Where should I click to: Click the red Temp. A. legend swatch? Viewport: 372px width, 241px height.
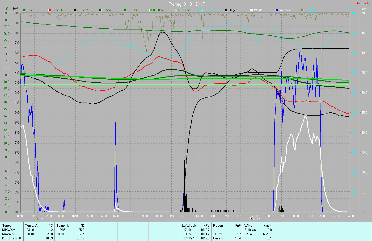(50, 10)
